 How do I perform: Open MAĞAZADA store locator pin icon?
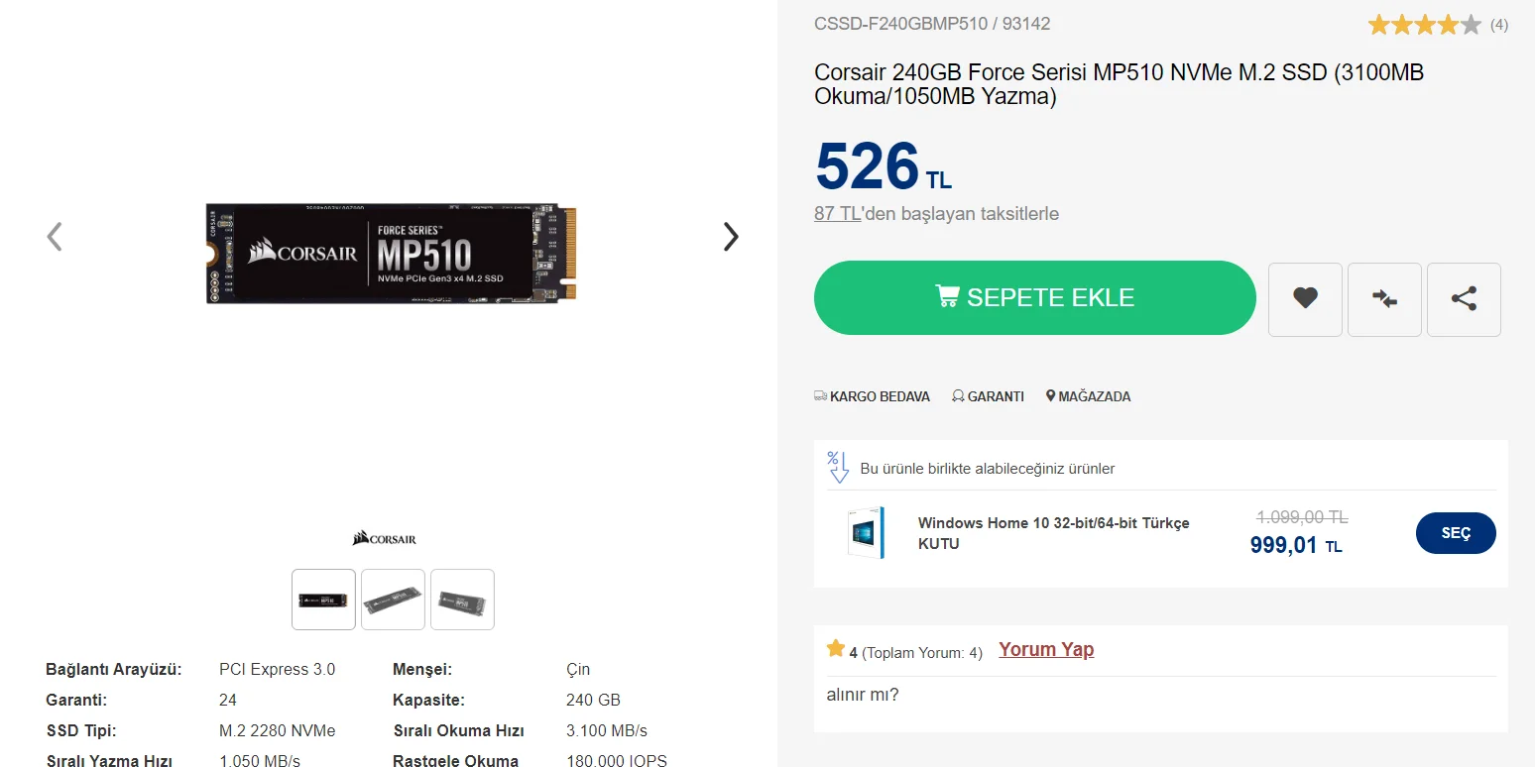point(1050,395)
